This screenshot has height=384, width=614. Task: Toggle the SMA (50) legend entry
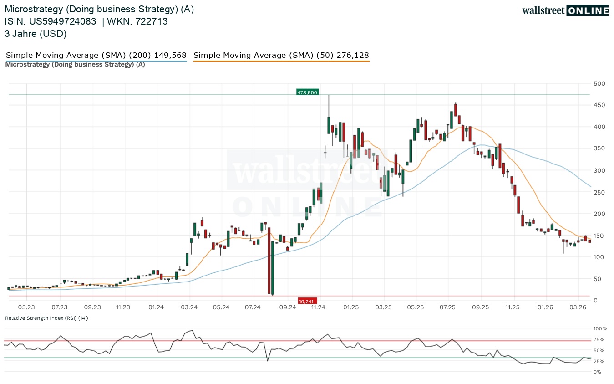tap(281, 56)
